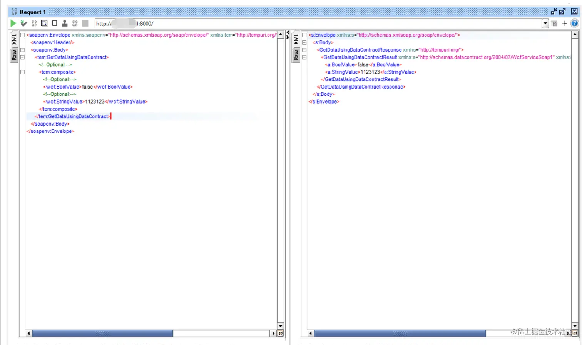Switch to XML tab in request editor
Image resolution: width=582 pixels, height=345 pixels.
(14, 39)
